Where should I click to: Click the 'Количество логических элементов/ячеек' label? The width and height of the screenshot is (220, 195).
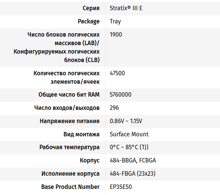(66, 78)
